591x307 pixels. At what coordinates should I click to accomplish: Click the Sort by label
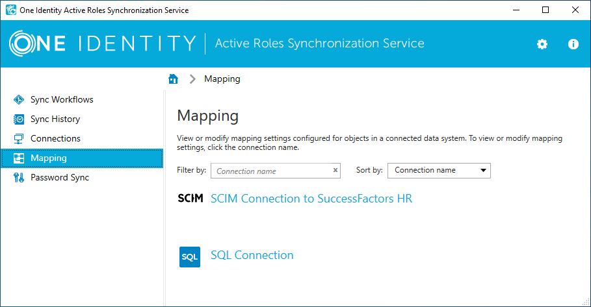[x=369, y=170]
